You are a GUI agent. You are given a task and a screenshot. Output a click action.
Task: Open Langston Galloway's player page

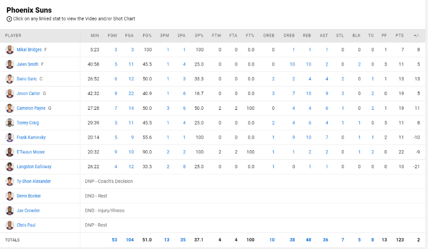pos(34,167)
